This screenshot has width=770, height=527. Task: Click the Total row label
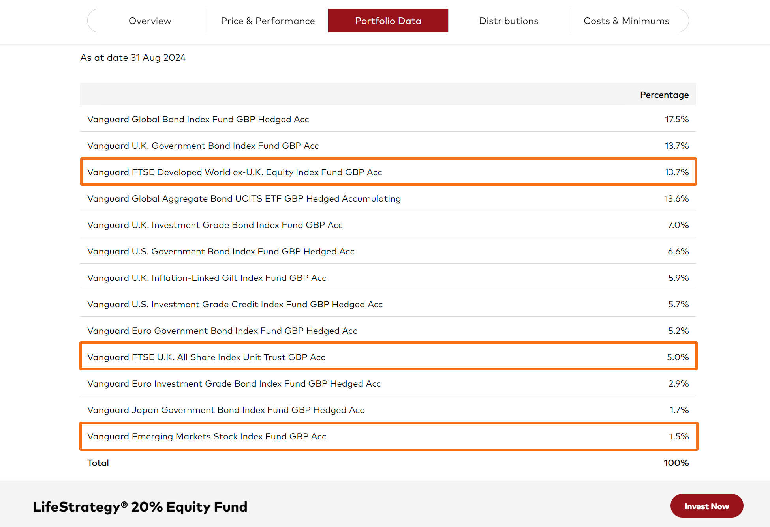click(x=98, y=463)
